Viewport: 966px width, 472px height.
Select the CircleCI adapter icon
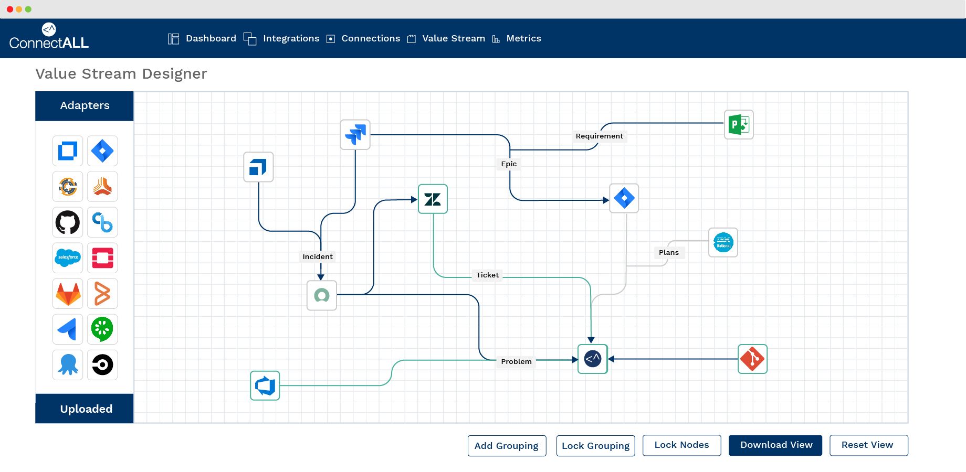pos(102,365)
